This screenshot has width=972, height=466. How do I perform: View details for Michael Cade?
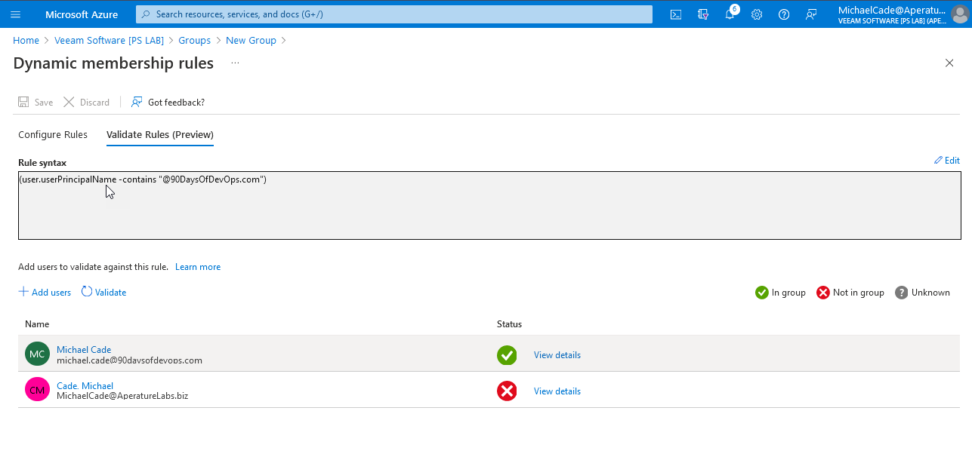557,355
